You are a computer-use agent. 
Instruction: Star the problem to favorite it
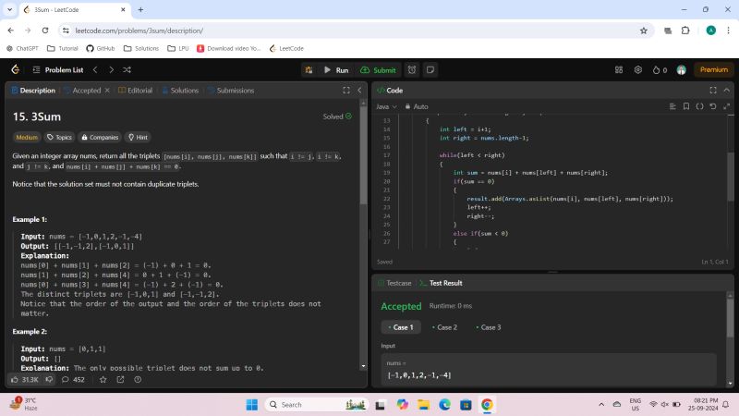[x=103, y=379]
